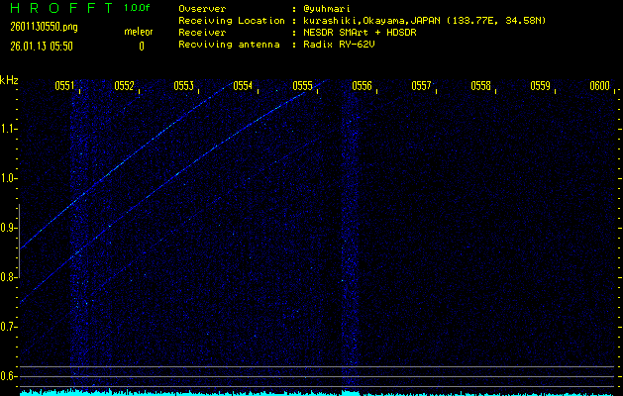Click the 0.6 frequency axis label

tap(9, 376)
